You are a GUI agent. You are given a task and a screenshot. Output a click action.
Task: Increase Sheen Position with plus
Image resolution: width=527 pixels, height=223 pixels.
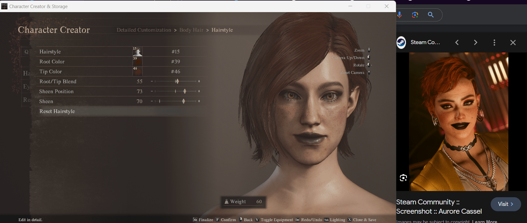tap(199, 91)
